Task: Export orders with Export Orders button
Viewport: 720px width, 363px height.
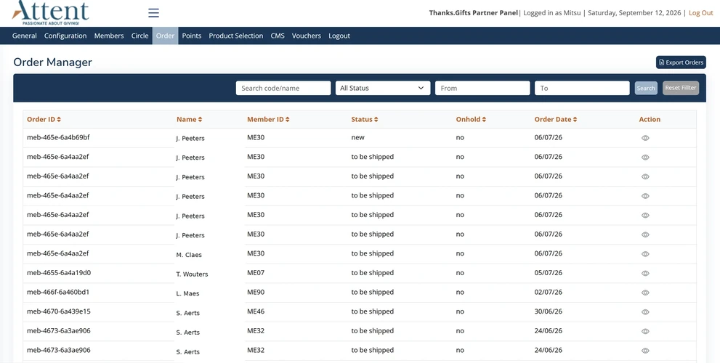Action: point(681,62)
